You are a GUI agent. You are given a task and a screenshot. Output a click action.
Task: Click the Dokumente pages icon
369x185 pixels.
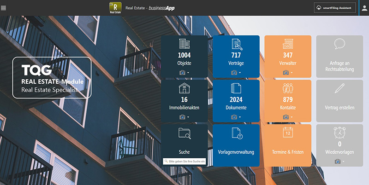click(236, 88)
